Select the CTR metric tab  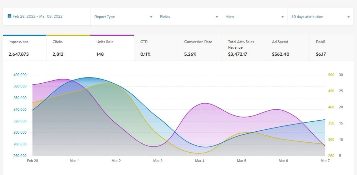pos(156,48)
